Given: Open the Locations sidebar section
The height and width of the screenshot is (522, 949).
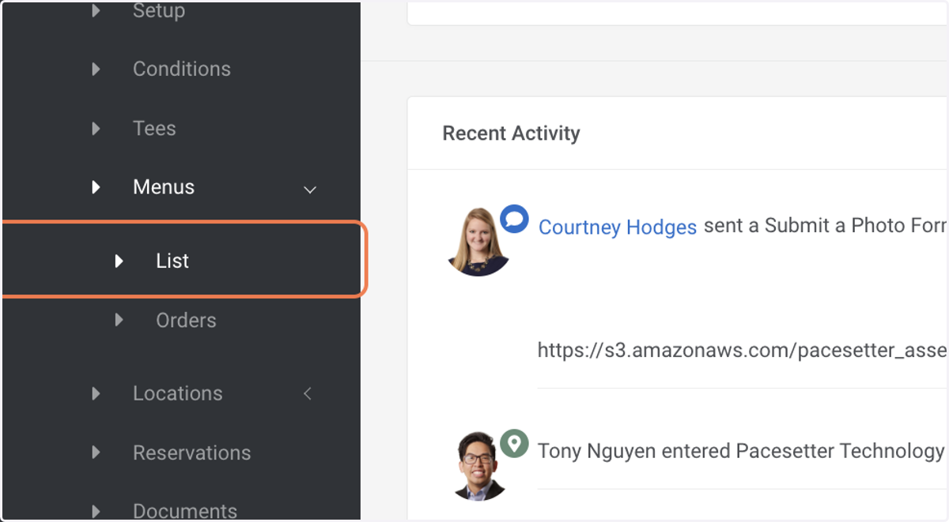Looking at the screenshot, I should (177, 393).
